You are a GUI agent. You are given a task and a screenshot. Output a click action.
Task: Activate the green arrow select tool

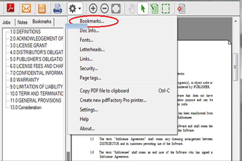142,8
